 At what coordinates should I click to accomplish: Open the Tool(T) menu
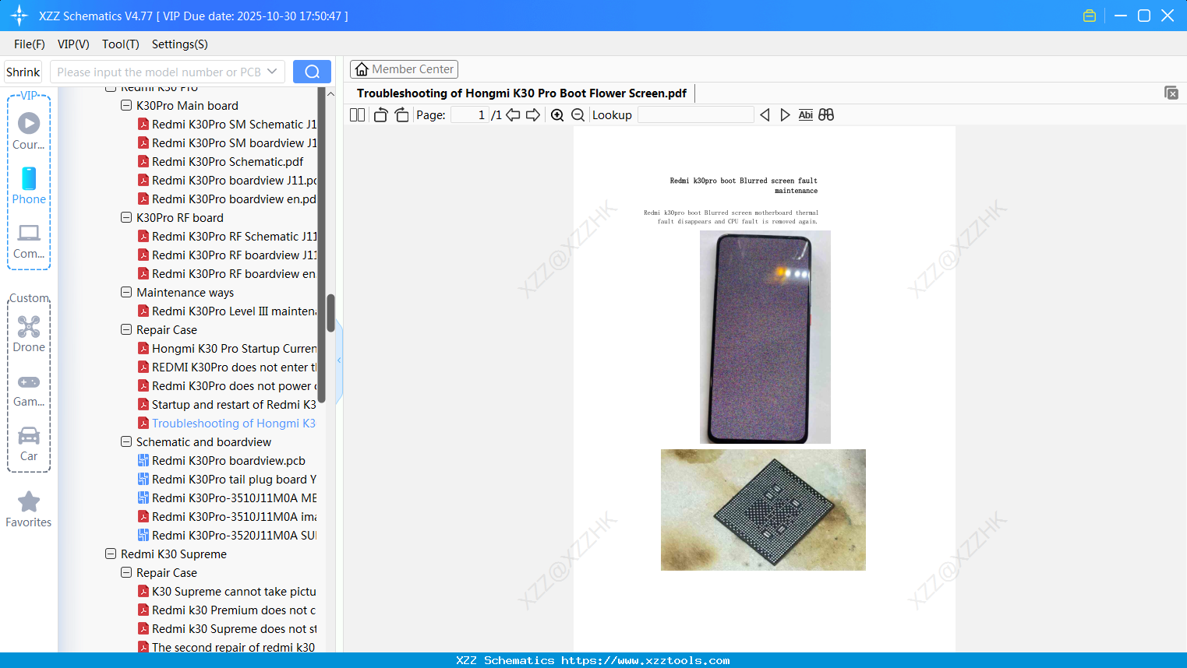120,44
